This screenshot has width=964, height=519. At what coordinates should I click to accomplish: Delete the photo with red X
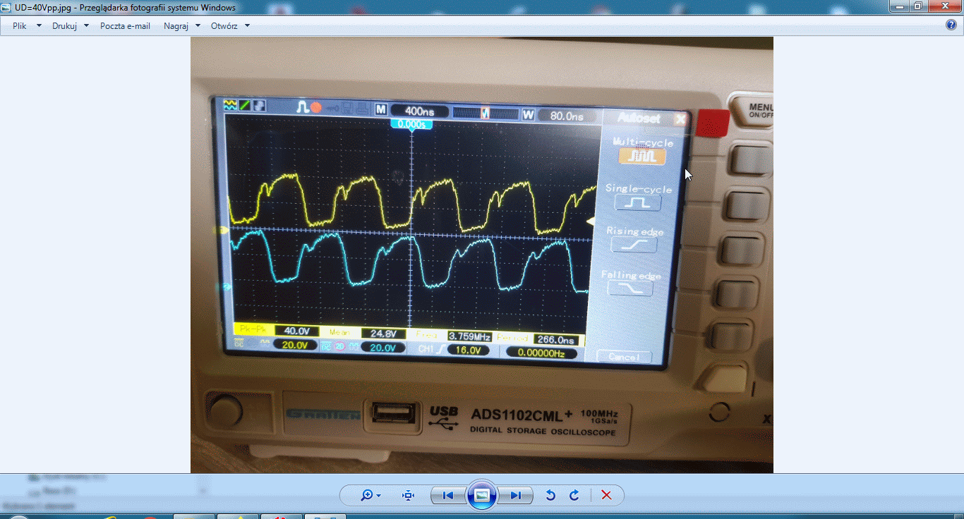(x=606, y=495)
